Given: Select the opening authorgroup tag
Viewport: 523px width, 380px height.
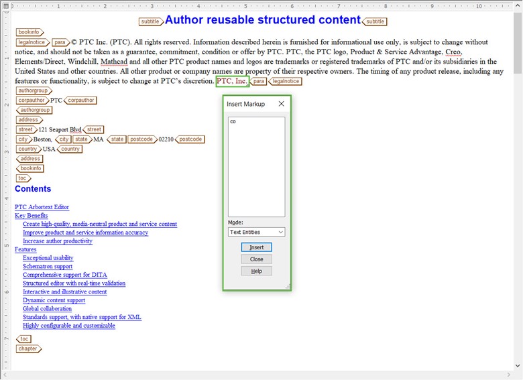Looking at the screenshot, I should pyautogui.click(x=34, y=90).
